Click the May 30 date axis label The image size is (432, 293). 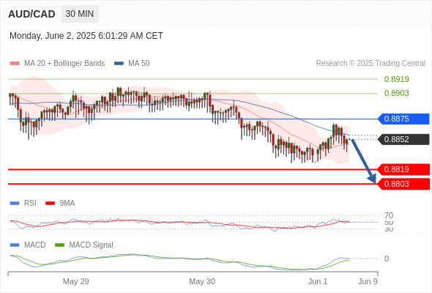click(x=202, y=281)
